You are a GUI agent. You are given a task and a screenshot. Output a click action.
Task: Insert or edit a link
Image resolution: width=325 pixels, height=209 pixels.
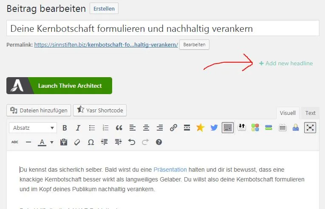point(173,128)
